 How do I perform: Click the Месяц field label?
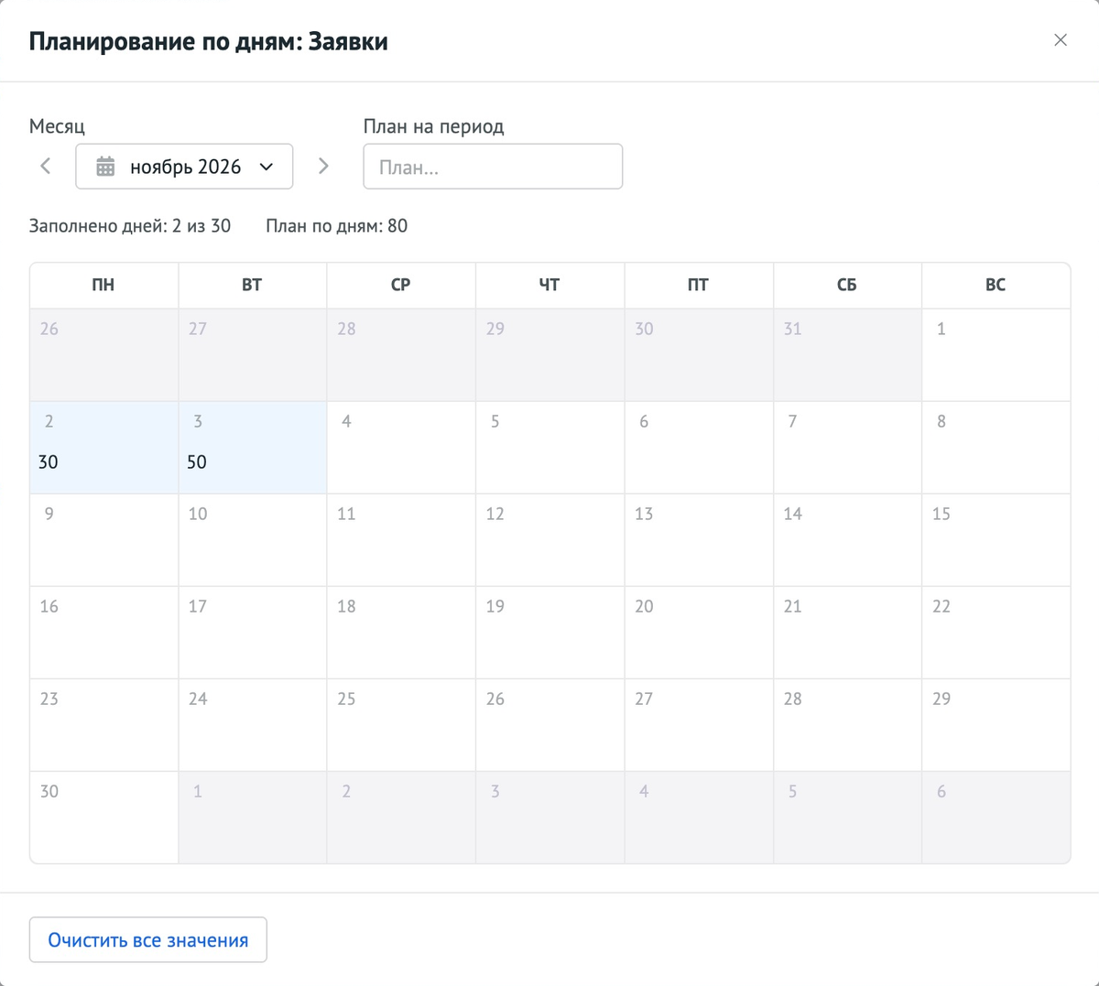pos(57,126)
